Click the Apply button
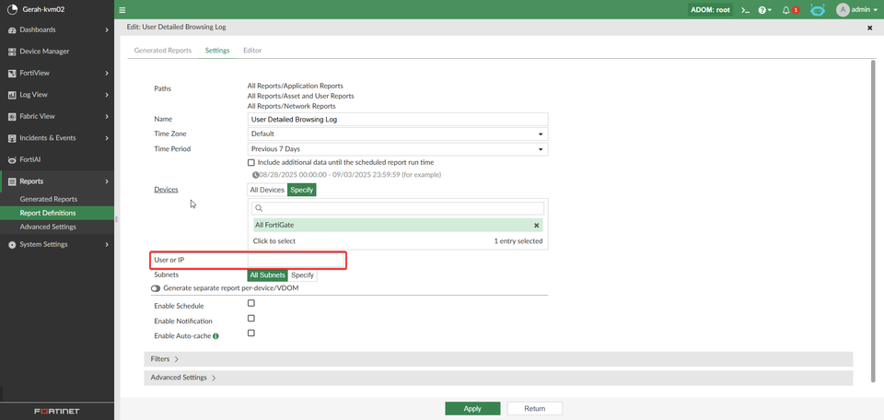The height and width of the screenshot is (420, 884). pos(472,409)
